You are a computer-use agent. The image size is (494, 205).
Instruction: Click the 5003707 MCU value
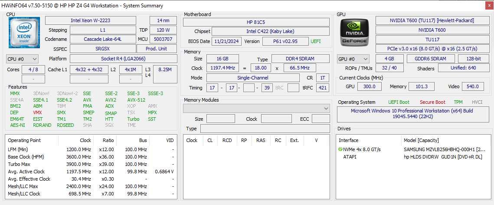(x=163, y=40)
